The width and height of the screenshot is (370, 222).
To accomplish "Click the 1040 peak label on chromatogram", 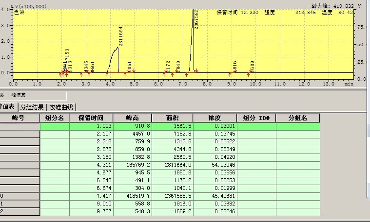I will 178,67.
